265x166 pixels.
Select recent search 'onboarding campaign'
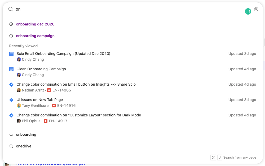point(35,36)
